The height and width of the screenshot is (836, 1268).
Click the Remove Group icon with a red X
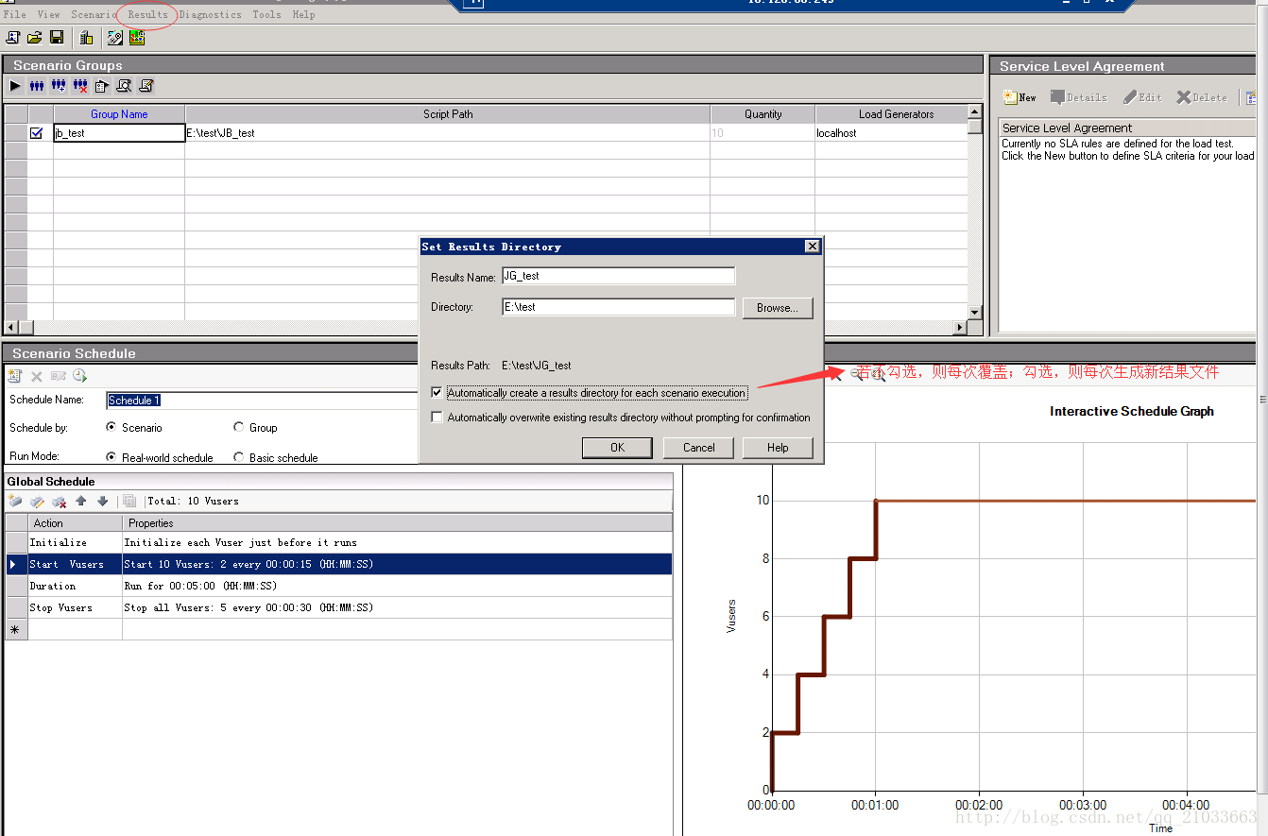[x=80, y=86]
